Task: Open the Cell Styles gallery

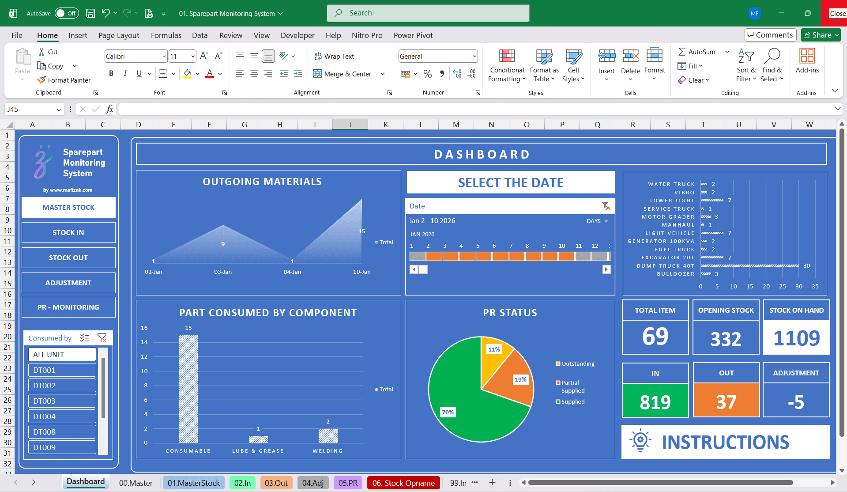Action: click(573, 65)
